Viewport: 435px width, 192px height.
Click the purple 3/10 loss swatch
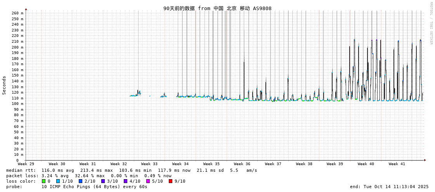point(103,181)
